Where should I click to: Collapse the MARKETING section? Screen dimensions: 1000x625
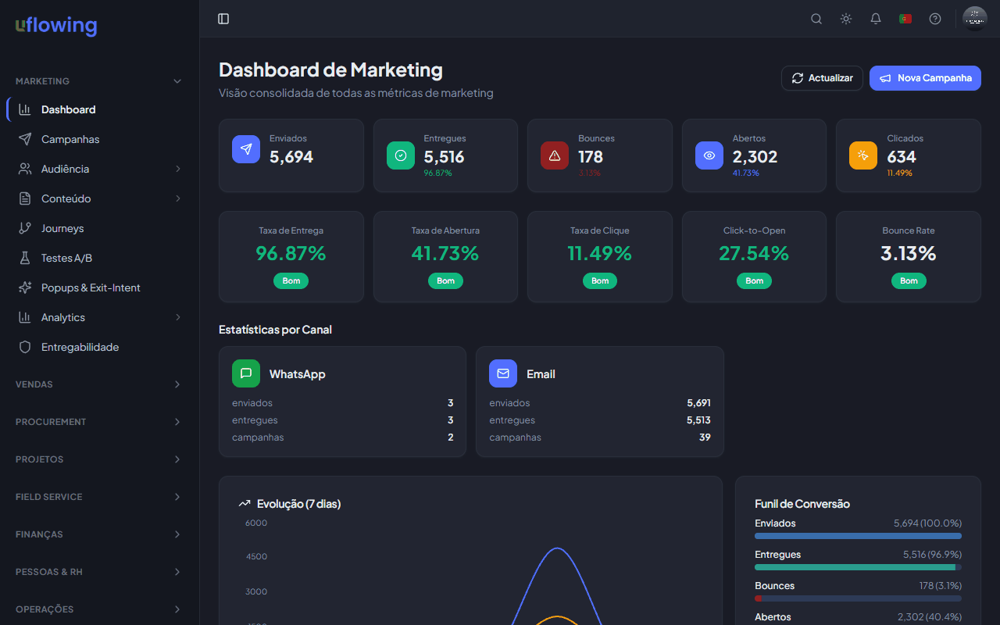[x=177, y=80]
